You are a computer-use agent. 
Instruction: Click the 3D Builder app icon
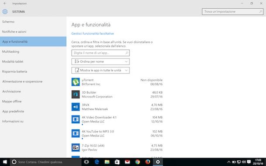point(75,95)
